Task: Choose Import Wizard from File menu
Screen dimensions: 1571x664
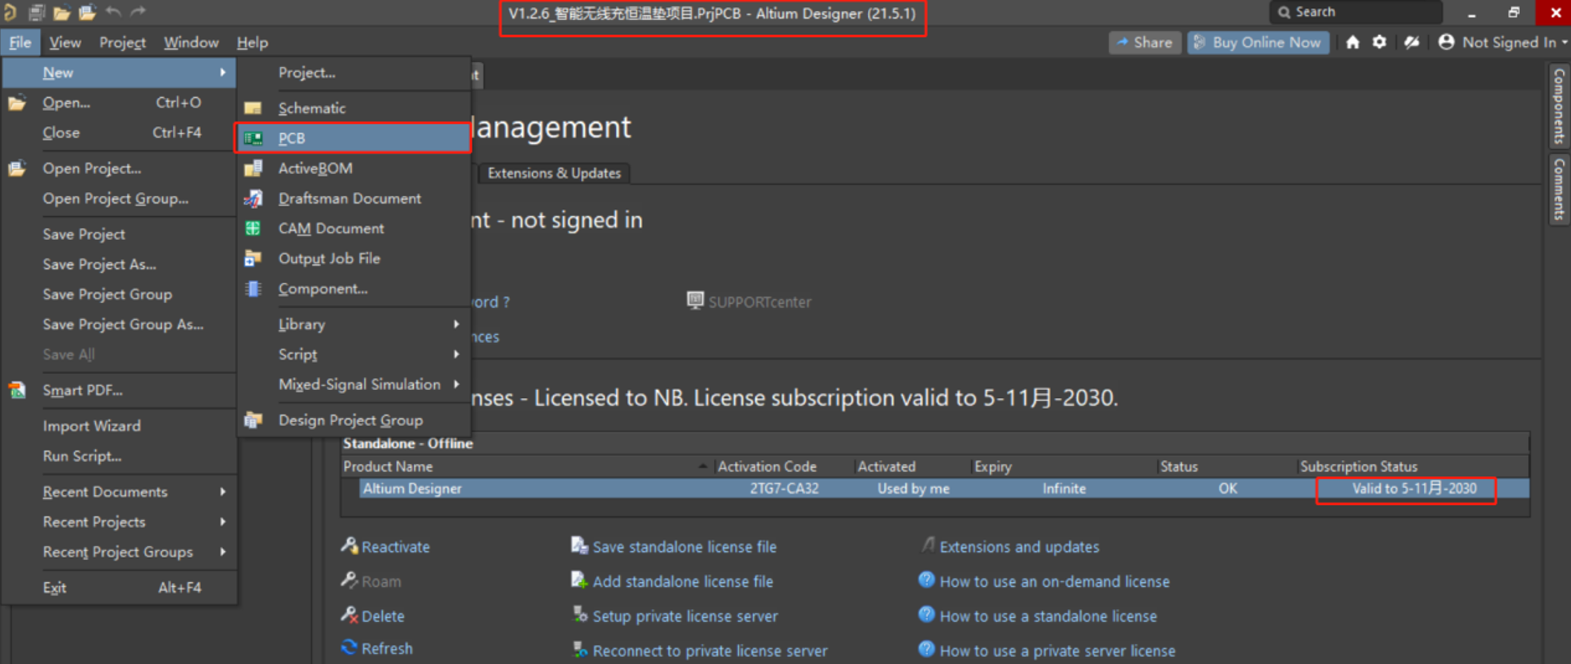Action: tap(92, 426)
